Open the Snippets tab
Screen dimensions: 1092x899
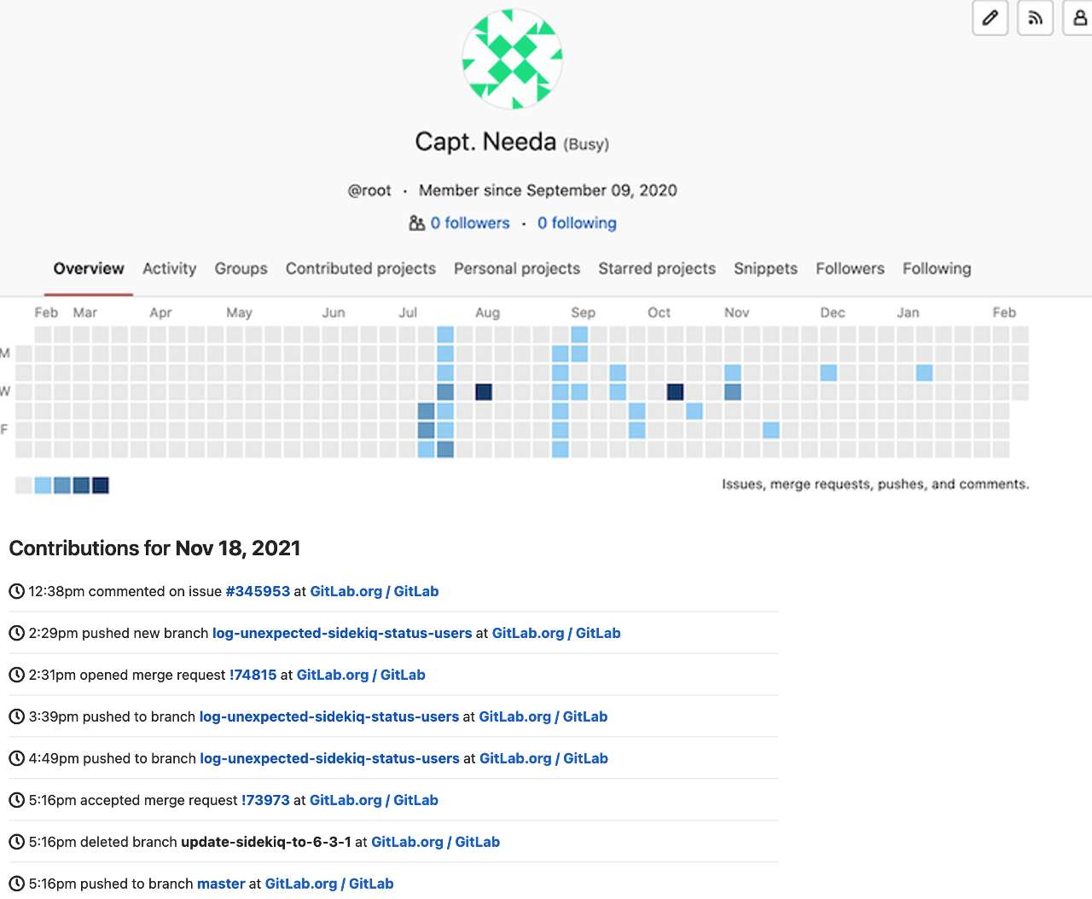point(765,269)
